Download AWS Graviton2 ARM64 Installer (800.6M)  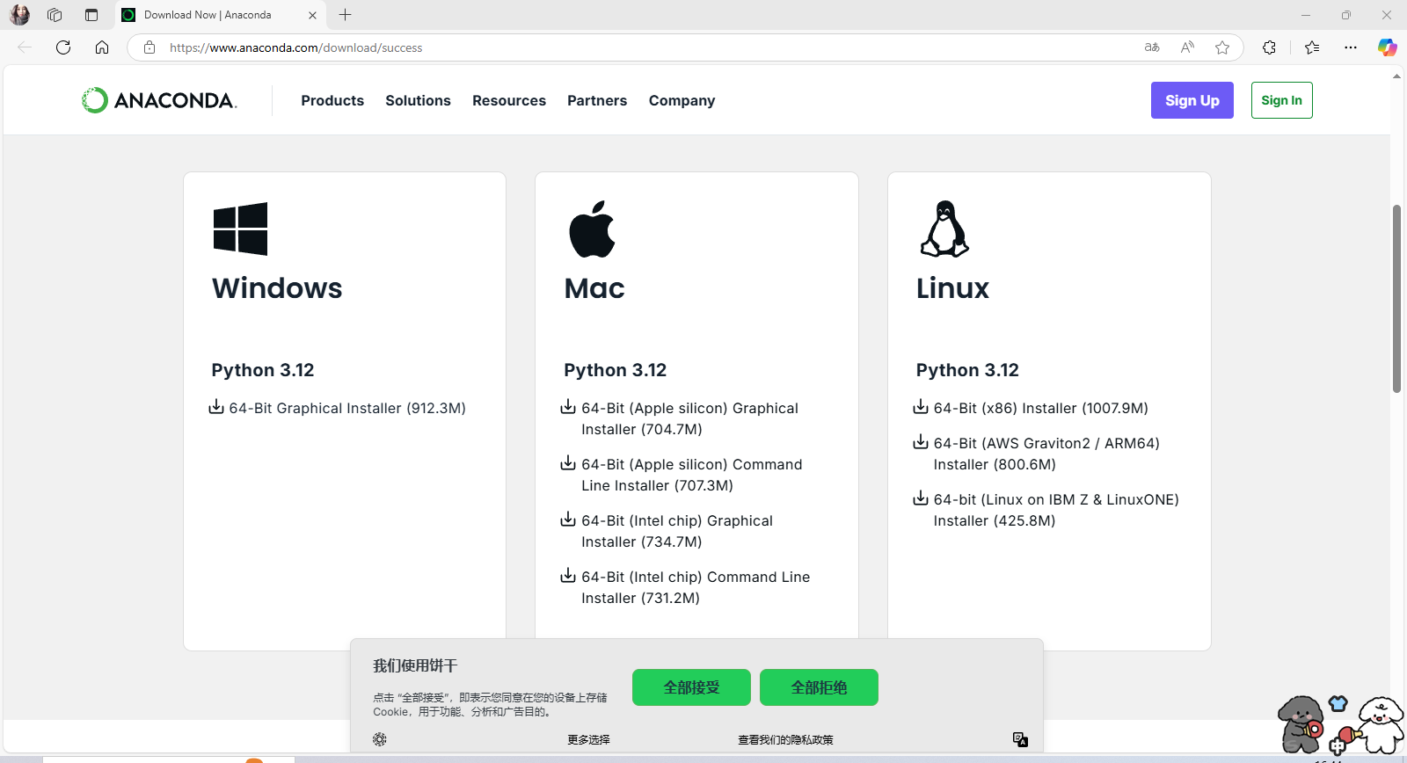[x=1046, y=454]
